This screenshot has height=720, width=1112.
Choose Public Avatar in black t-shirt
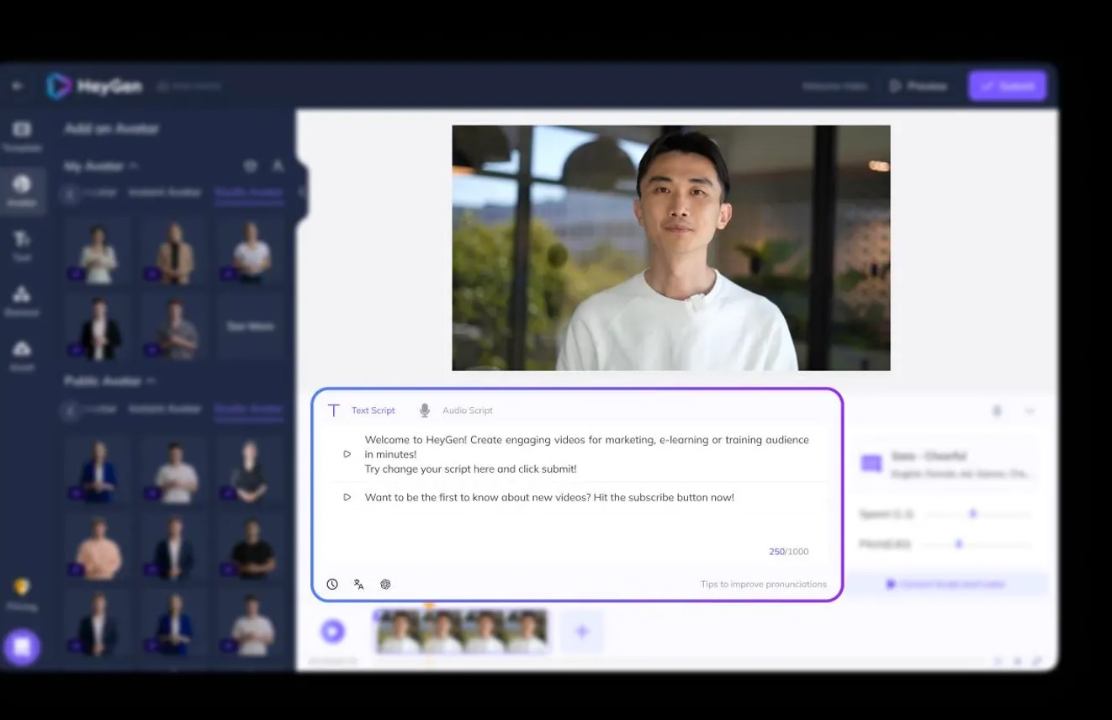coord(251,547)
